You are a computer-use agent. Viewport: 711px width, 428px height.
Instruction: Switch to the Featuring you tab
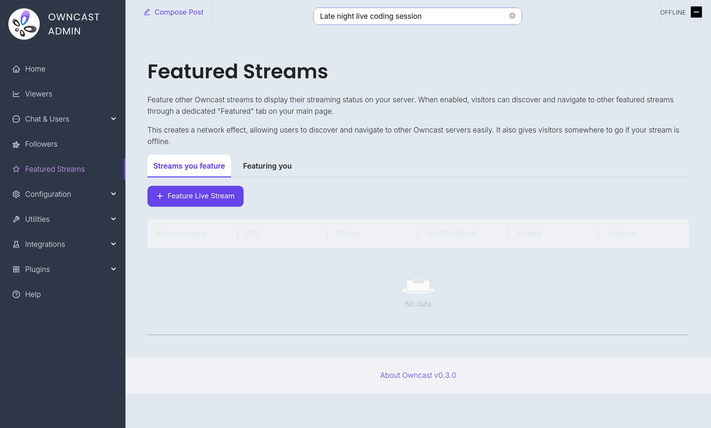point(267,166)
